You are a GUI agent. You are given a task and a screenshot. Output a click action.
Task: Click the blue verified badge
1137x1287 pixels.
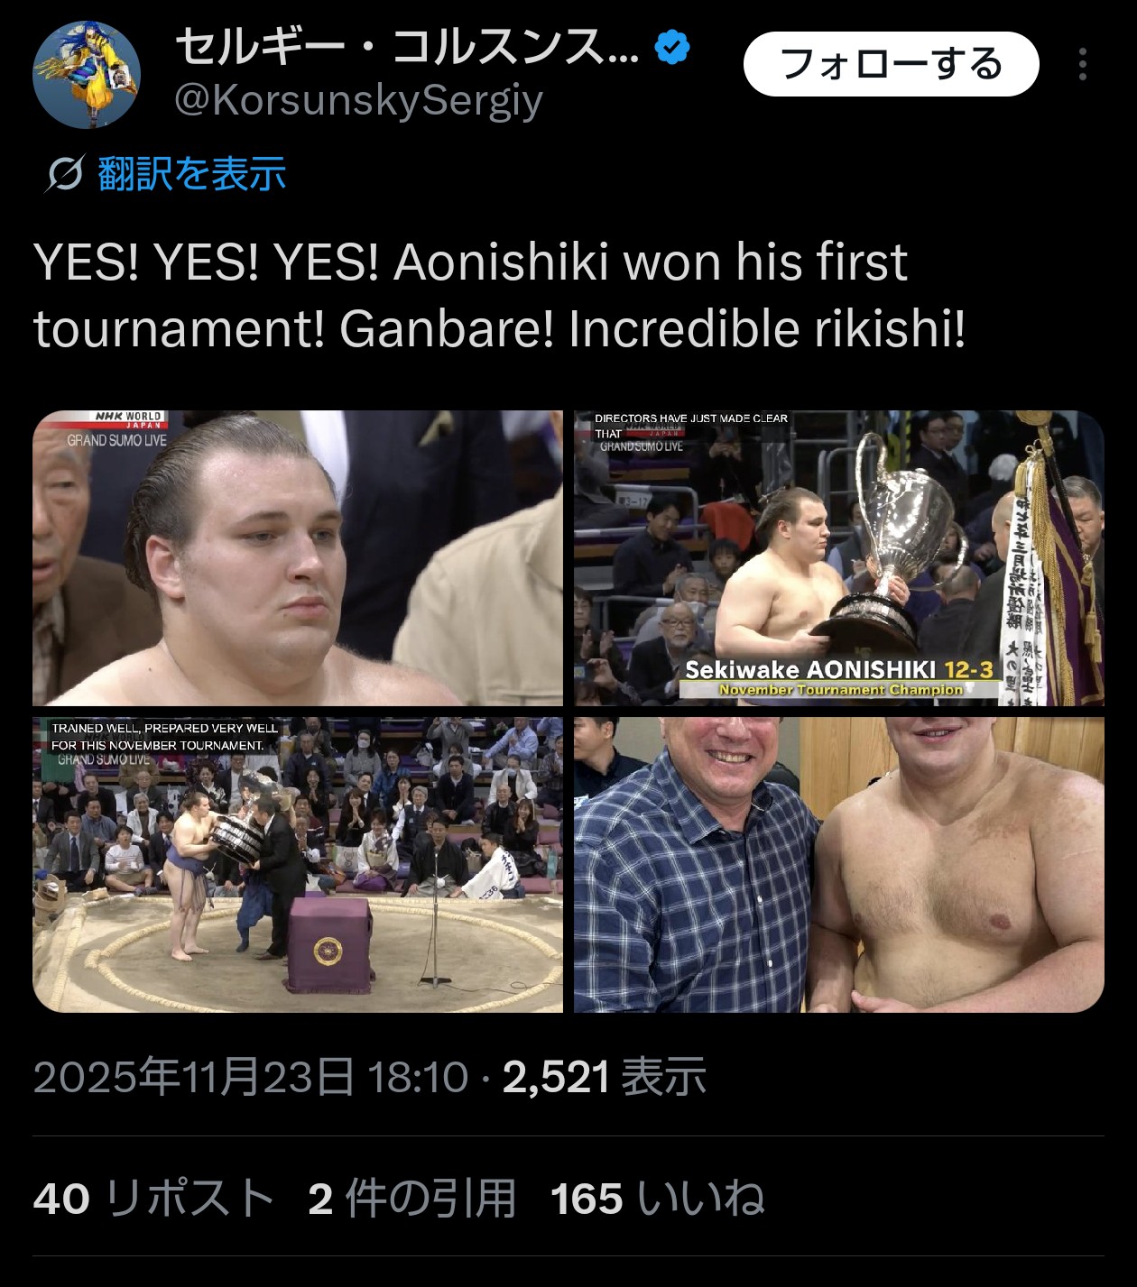point(671,47)
